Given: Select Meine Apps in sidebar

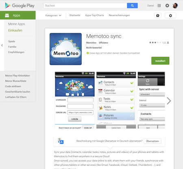Looking at the screenshot, I should [17, 24].
